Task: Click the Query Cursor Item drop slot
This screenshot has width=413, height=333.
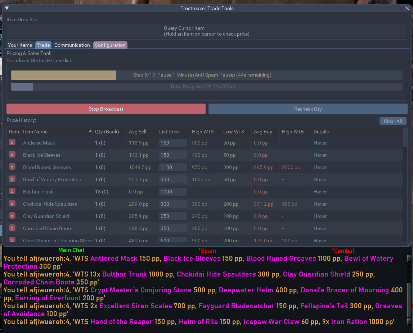Action: point(207,31)
